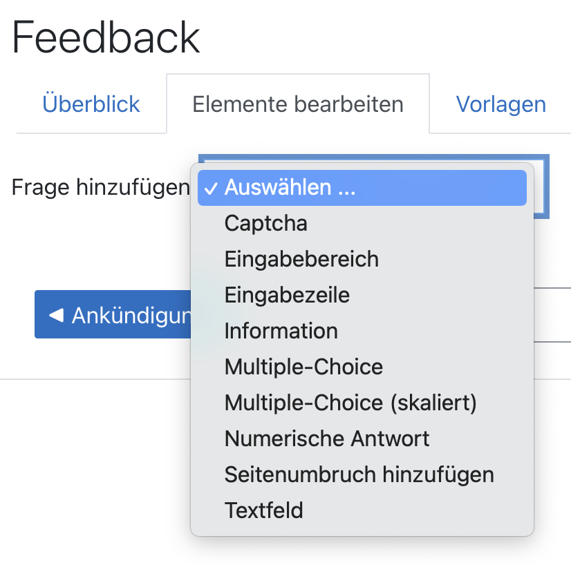Select Eingabezeile in the dropdown

click(287, 296)
